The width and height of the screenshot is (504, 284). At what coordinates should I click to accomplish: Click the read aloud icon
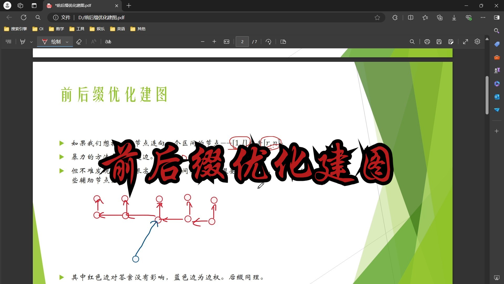pyautogui.click(x=94, y=42)
